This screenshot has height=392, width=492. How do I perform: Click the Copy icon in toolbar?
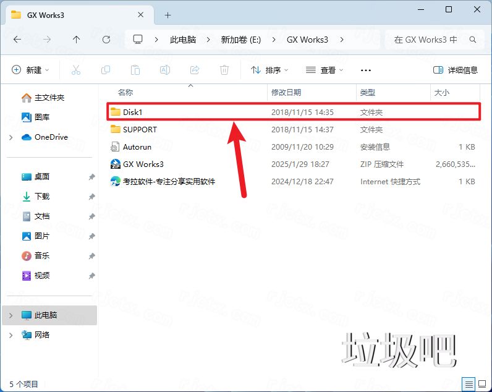[106, 70]
